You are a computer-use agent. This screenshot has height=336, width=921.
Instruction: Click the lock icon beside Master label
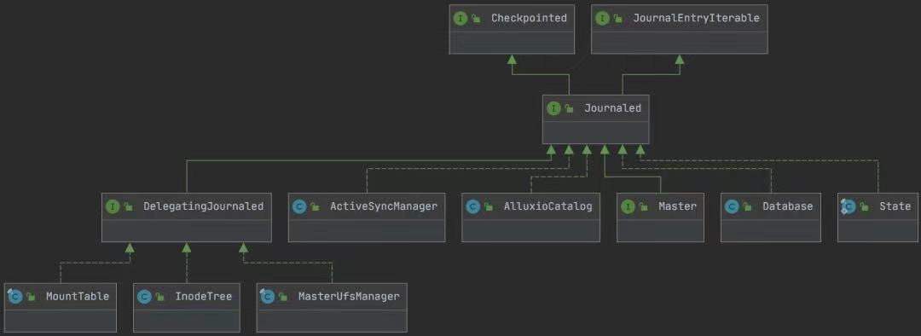[x=643, y=206]
